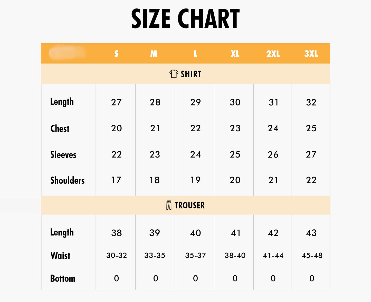Click the Shoulders row label

(x=67, y=180)
